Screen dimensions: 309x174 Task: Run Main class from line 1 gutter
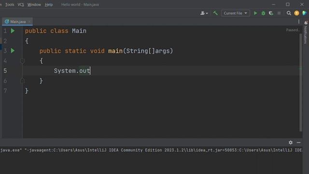coord(13,31)
